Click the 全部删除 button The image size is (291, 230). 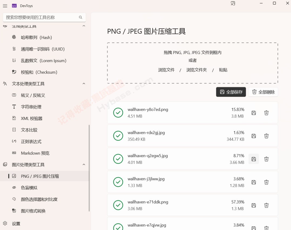tap(263, 92)
